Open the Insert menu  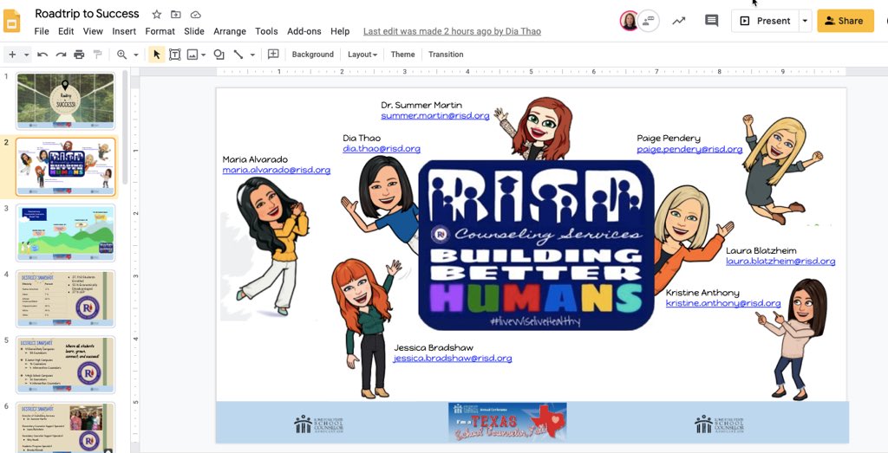pos(124,32)
